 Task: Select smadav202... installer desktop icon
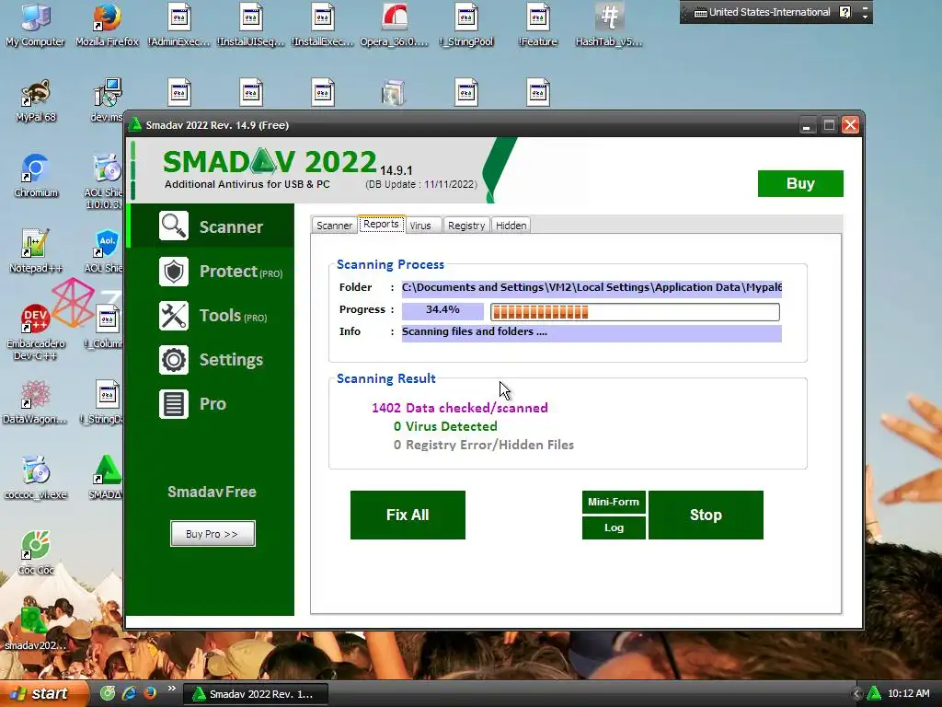pos(36,629)
